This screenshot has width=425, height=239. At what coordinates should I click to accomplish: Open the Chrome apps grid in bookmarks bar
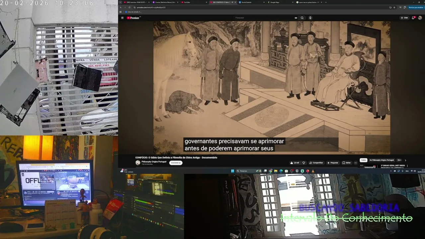[x=121, y=12]
